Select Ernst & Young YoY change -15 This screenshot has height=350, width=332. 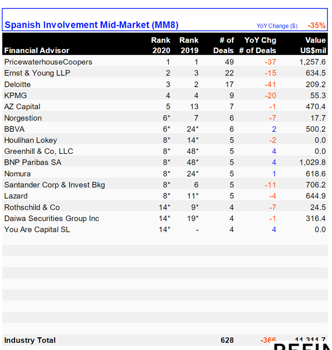270,73
